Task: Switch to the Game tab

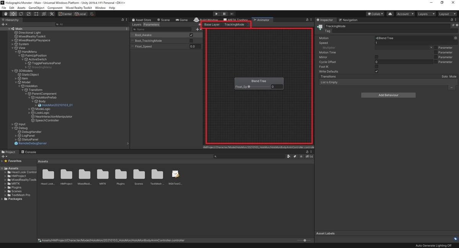Action: (181, 20)
